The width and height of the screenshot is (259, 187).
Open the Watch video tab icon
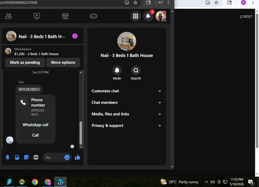point(37,16)
